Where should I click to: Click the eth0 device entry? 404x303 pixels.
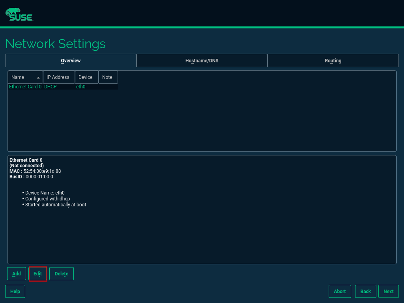[x=80, y=86]
